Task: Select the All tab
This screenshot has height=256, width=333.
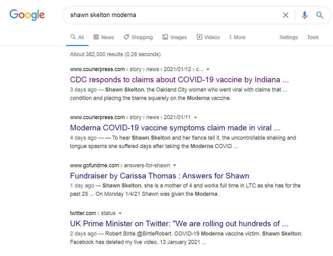Action: [x=77, y=37]
